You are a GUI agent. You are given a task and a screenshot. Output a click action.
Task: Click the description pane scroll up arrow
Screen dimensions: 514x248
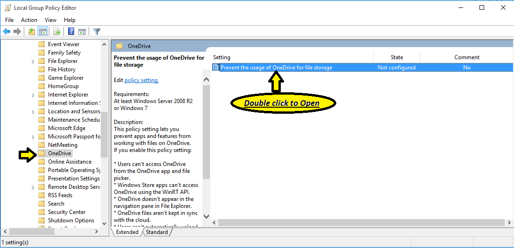click(206, 80)
